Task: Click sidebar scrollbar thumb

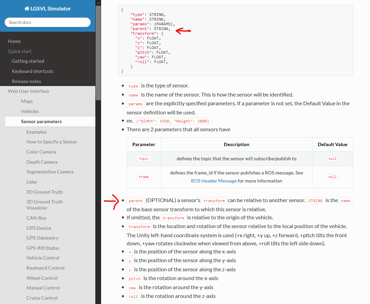Action: pyautogui.click(x=98, y=53)
